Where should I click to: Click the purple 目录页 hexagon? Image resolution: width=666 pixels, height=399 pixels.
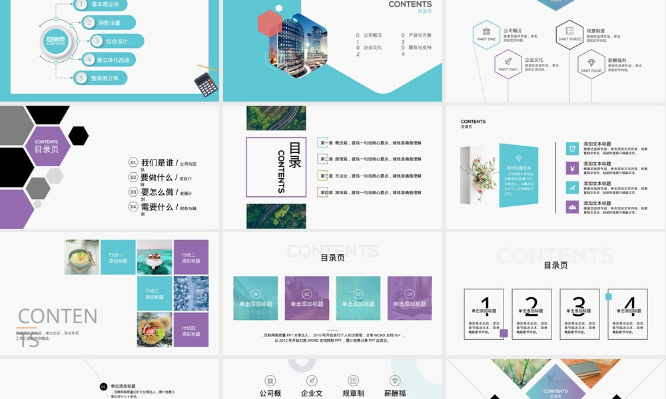[47, 146]
